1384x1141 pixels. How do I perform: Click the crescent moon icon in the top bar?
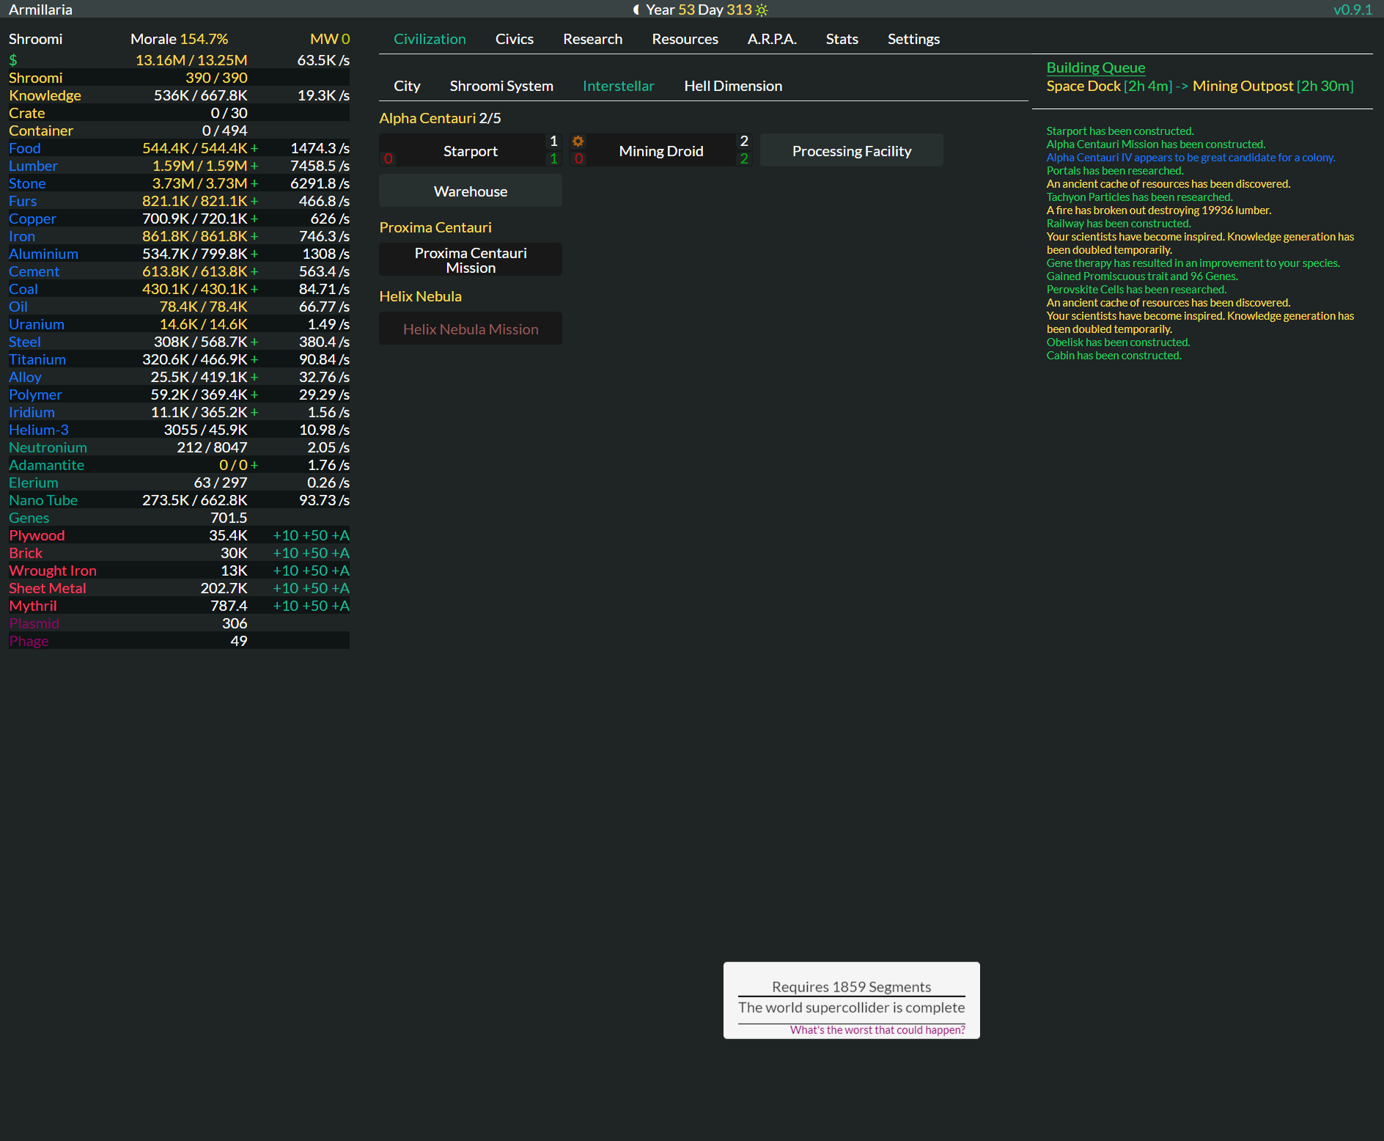tap(635, 10)
